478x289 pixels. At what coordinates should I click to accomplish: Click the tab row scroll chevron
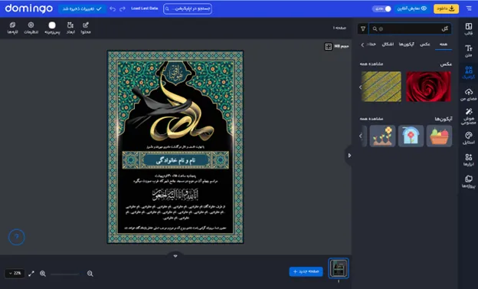(x=362, y=45)
